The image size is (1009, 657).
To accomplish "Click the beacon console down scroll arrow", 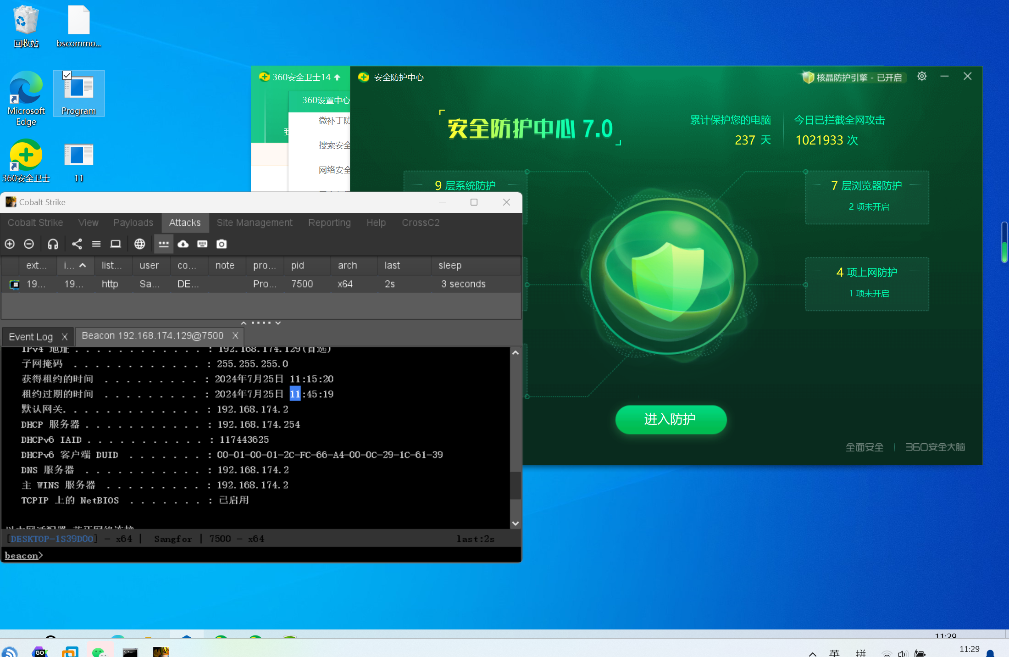I will tap(516, 523).
